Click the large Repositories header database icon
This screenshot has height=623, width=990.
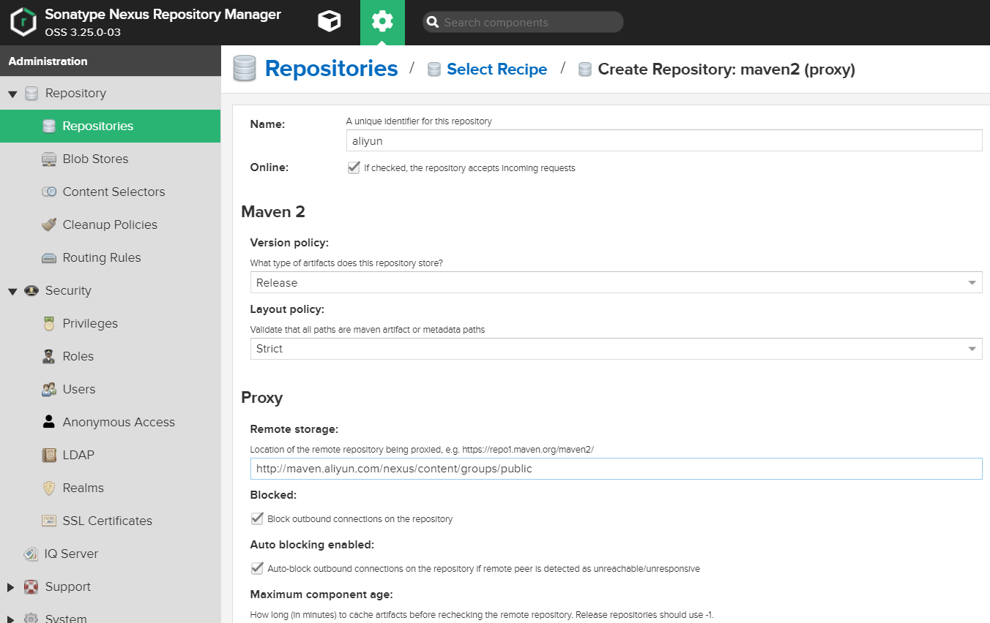[x=245, y=69]
